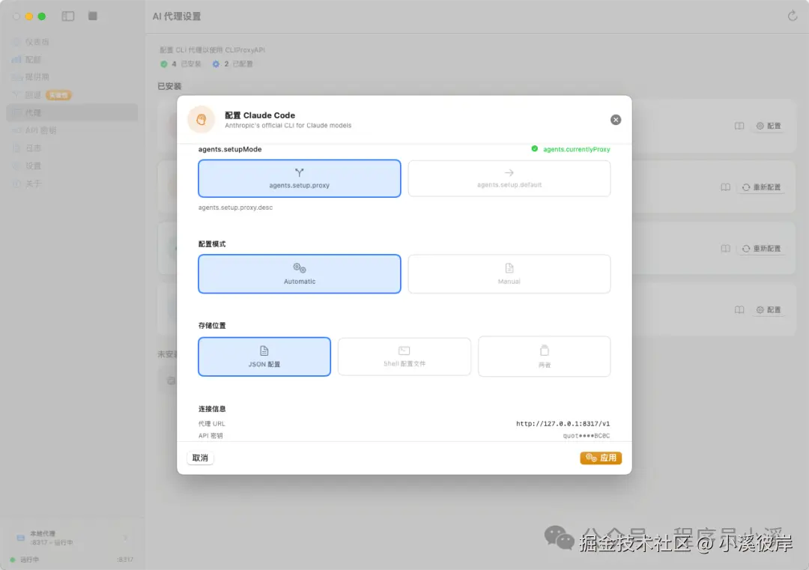Open docs book icon on third agent card
Image resolution: width=809 pixels, height=570 pixels.
(725, 249)
